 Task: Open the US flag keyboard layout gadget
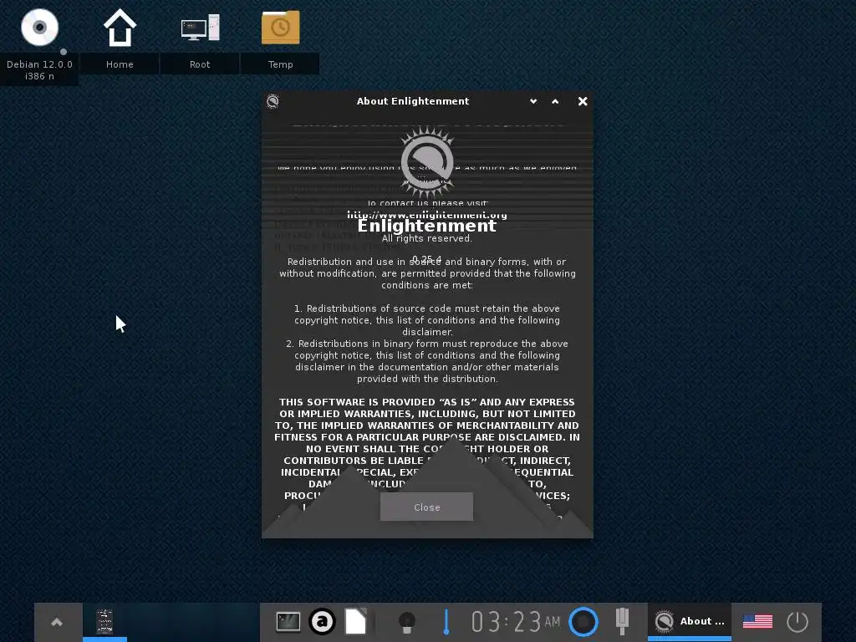tap(757, 621)
